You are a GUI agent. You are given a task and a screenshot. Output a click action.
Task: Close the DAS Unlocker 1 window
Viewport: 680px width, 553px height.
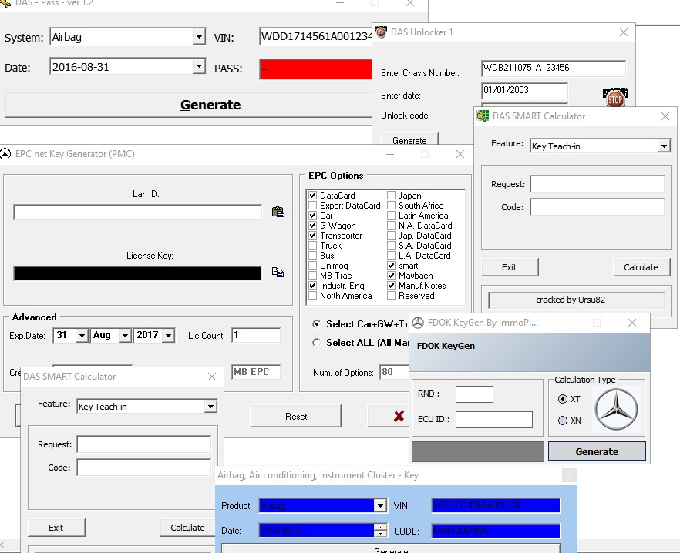[624, 32]
